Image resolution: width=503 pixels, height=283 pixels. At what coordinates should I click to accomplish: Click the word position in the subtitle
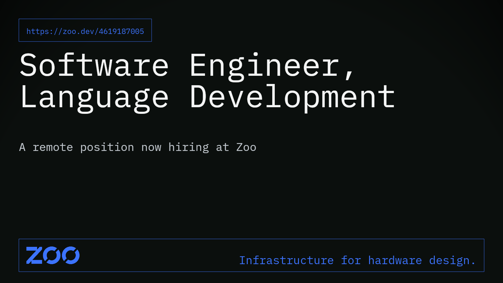click(107, 147)
